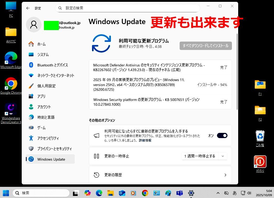Toggle 利用可能になったらすぐに最新の更新プログラムを入手する switch
Screen dimensions: 274x198
pyautogui.click(x=222, y=135)
